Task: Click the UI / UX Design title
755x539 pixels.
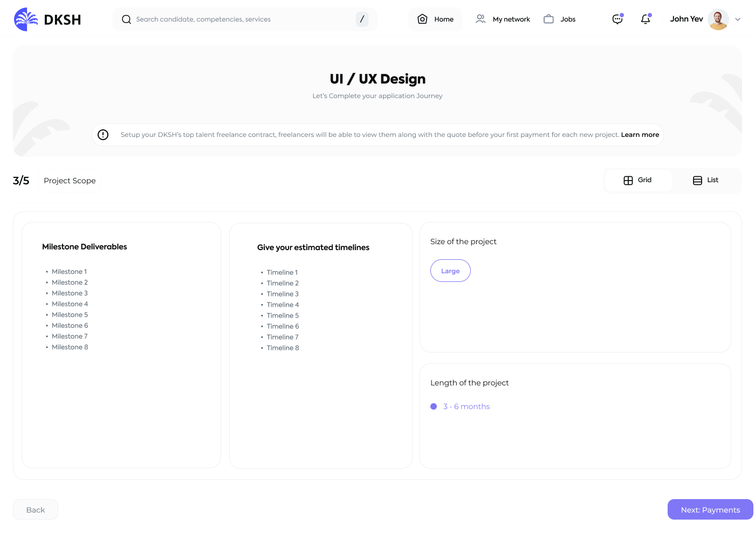Action: [x=377, y=79]
